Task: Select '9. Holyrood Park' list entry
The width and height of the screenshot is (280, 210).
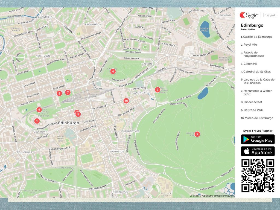Action: (252, 110)
